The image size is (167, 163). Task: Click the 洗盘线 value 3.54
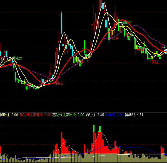(120, 115)
